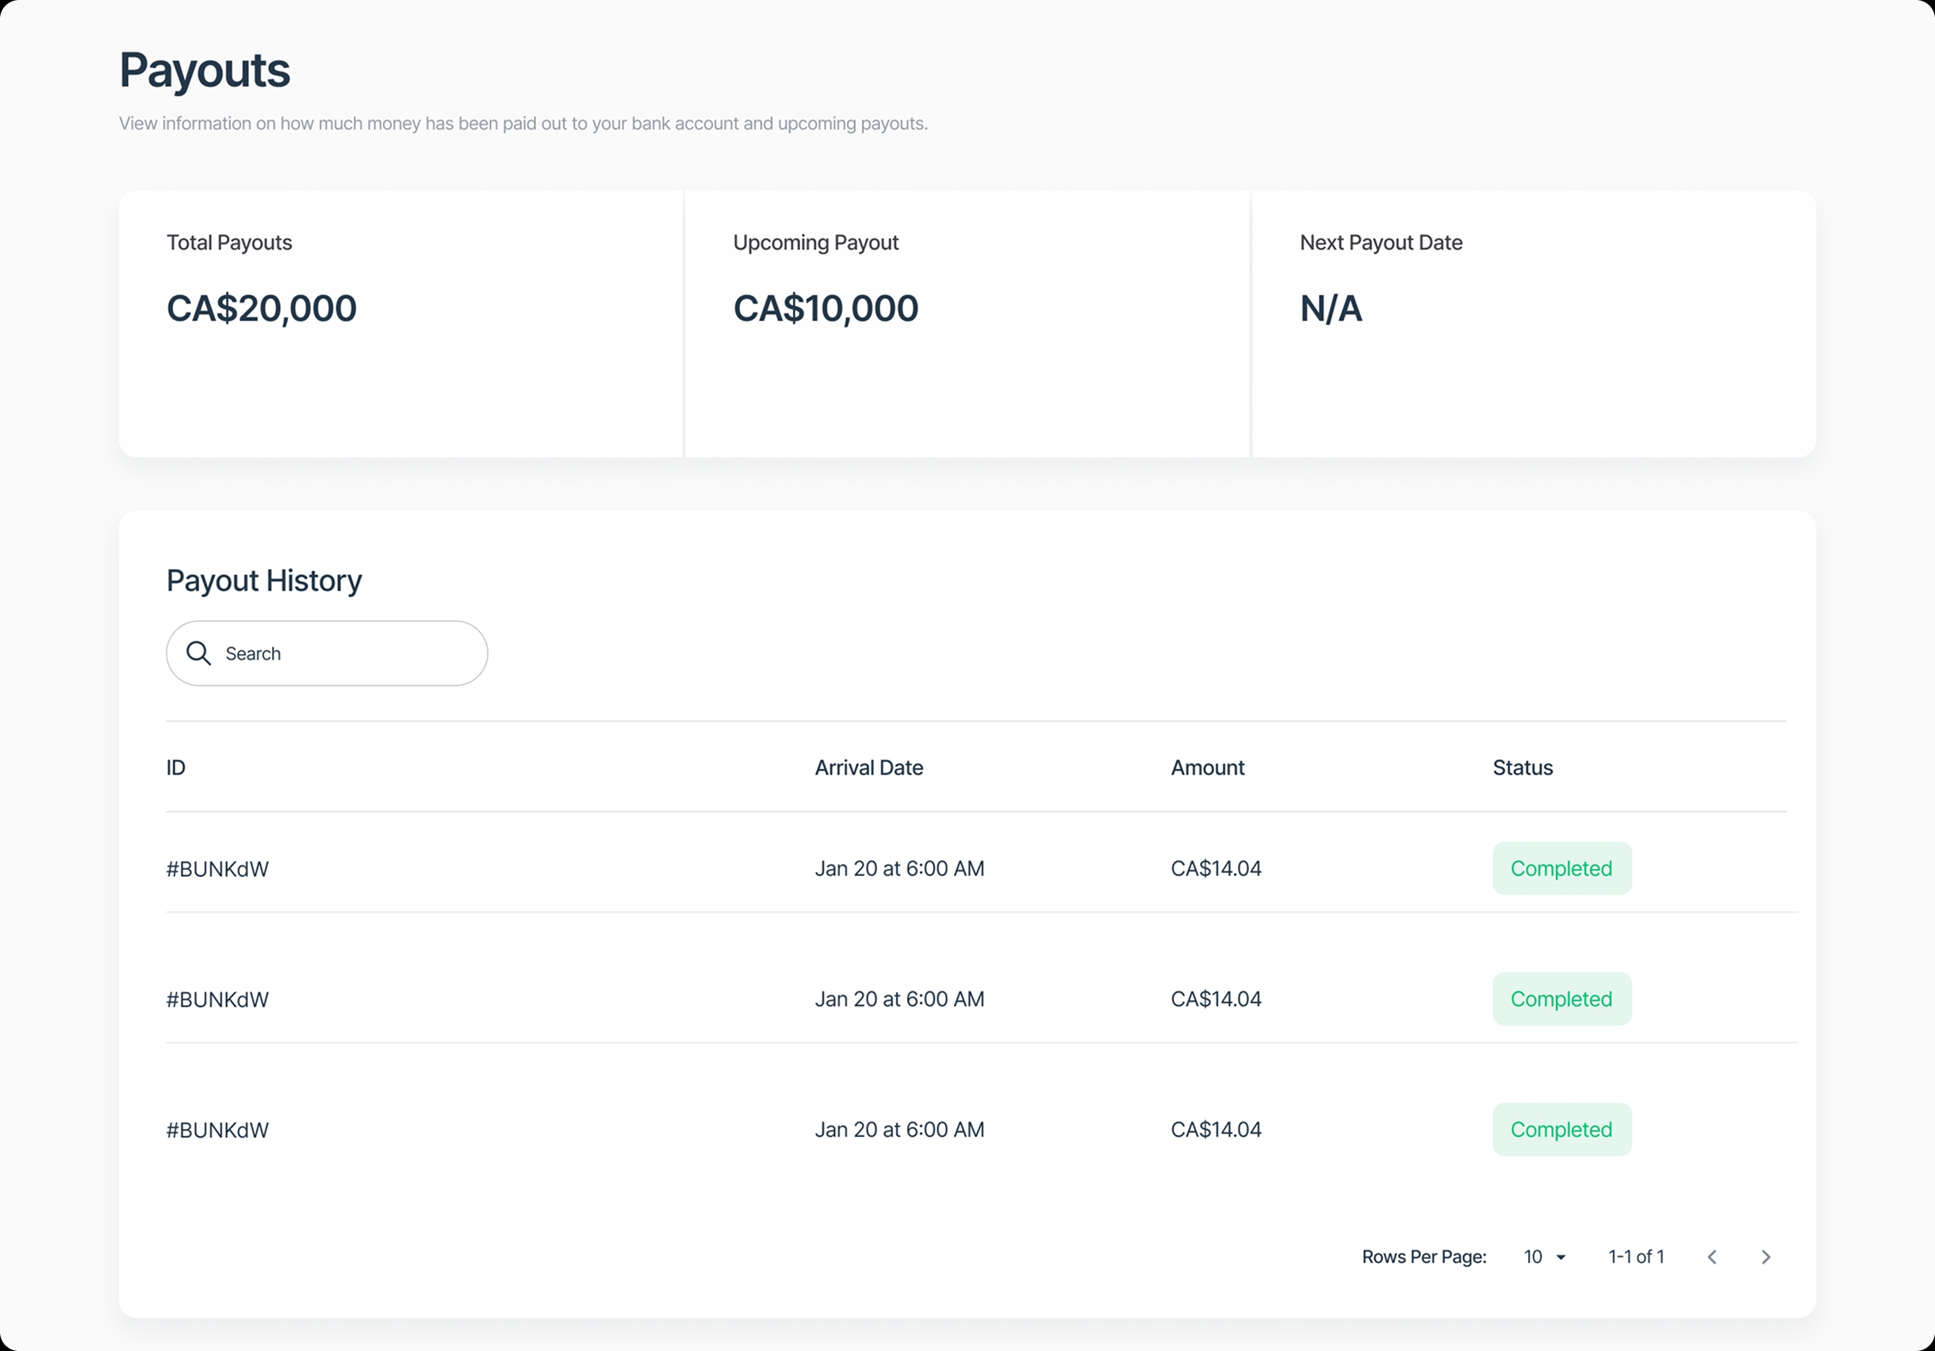The width and height of the screenshot is (1935, 1351).
Task: Sort by the Arrival Date column header
Action: point(868,767)
